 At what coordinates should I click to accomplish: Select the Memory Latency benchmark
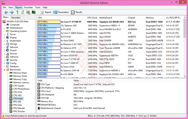21,82
